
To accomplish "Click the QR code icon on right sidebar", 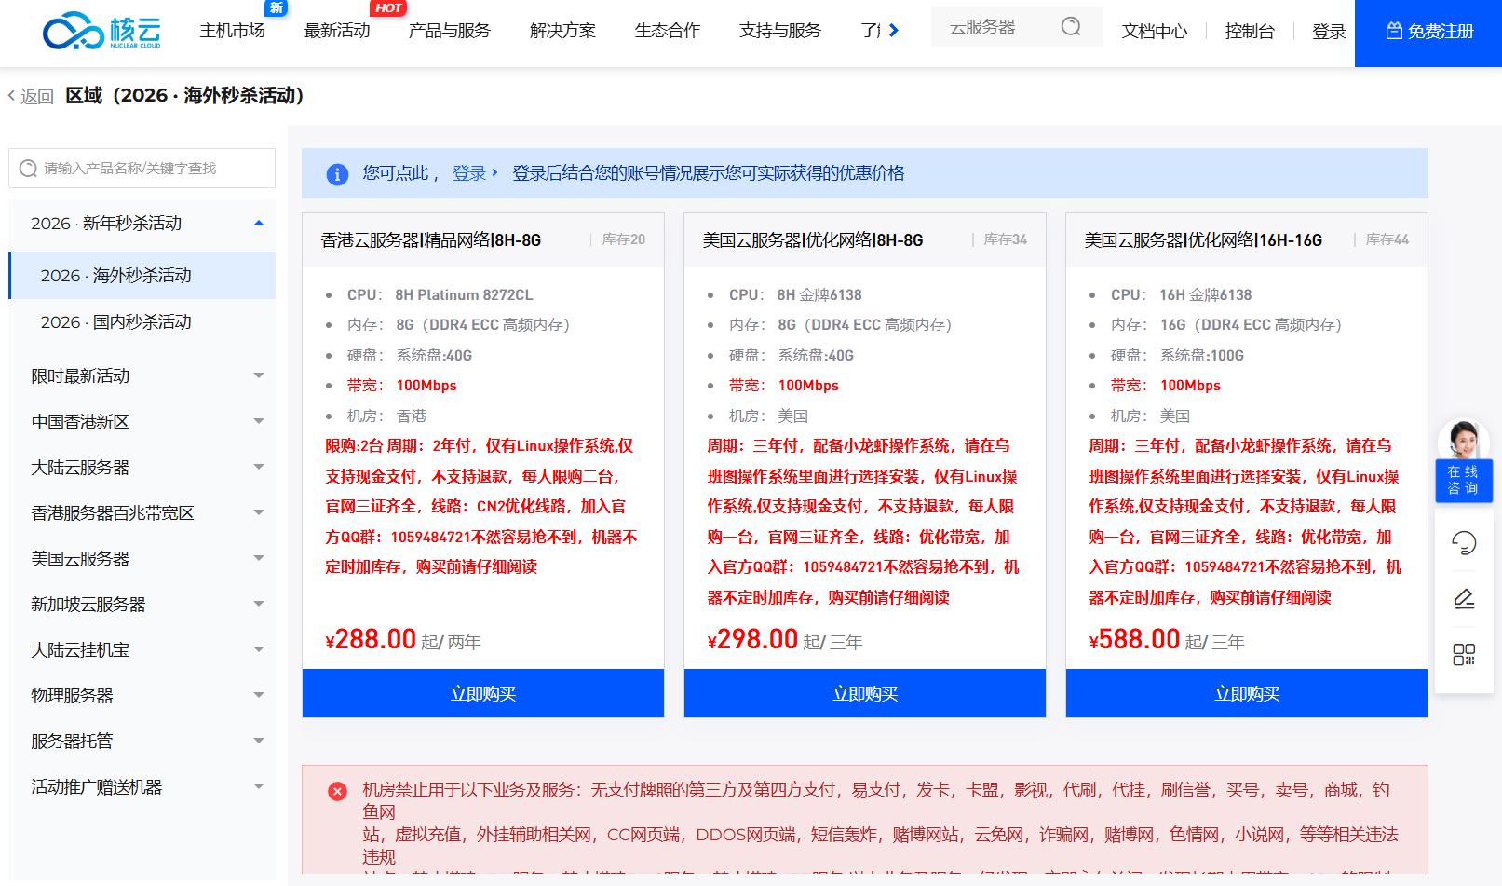I will [1464, 655].
